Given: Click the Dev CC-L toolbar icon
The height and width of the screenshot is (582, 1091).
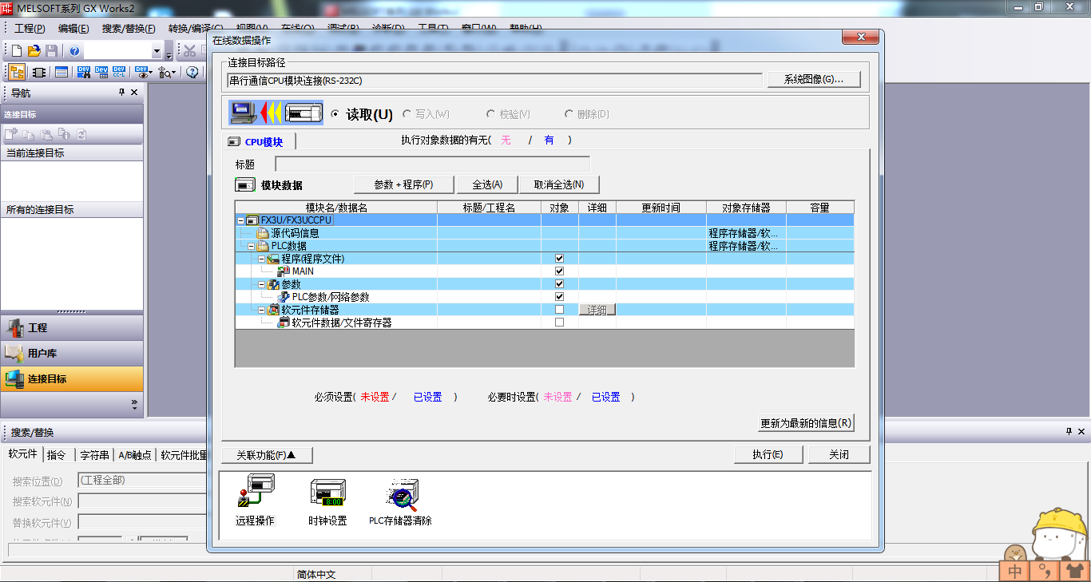Looking at the screenshot, I should [120, 72].
